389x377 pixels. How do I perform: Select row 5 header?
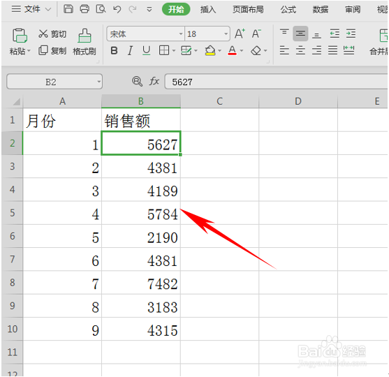pos(12,213)
